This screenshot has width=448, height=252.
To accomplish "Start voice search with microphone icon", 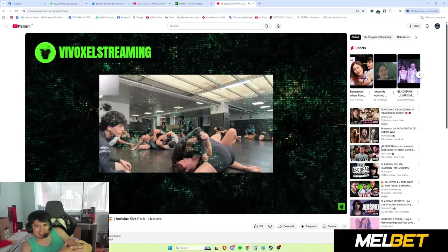I will [x=278, y=26].
